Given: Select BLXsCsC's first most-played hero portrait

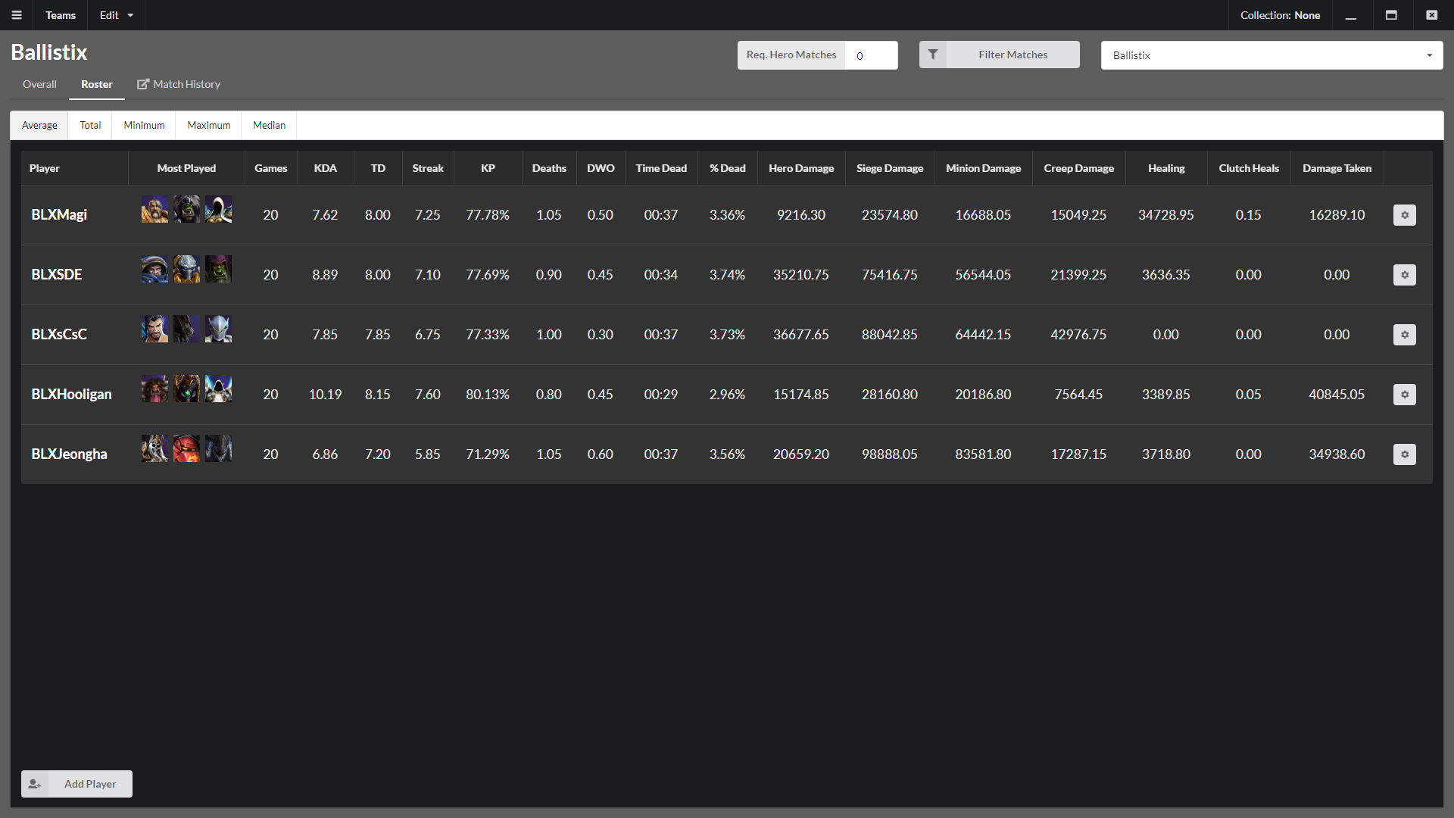Looking at the screenshot, I should click(x=154, y=329).
